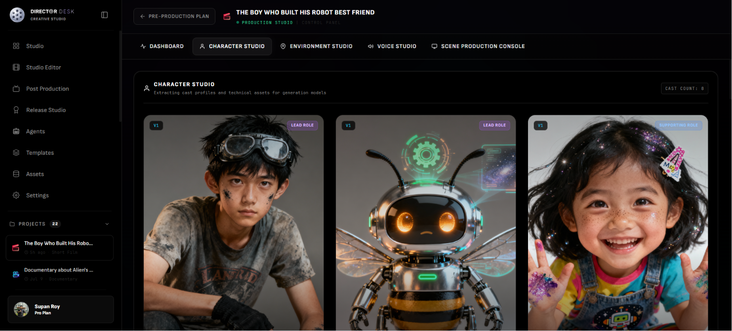The height and width of the screenshot is (331, 732).
Task: Click the Voice Studio speaker icon
Action: pos(370,46)
